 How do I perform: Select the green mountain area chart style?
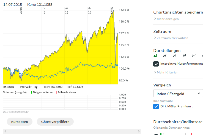(155, 56)
